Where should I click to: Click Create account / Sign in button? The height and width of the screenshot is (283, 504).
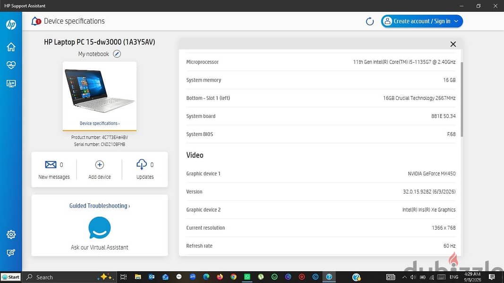(x=422, y=21)
